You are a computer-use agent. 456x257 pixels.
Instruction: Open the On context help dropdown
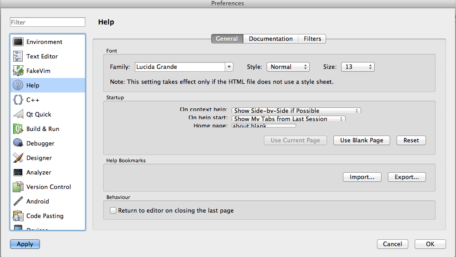[x=296, y=111]
